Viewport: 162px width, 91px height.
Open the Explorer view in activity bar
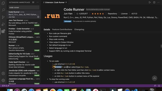(x=3, y=3)
